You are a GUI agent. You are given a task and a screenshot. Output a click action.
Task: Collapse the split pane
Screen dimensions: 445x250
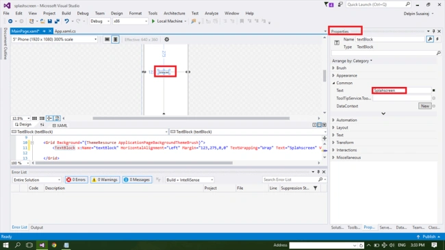(324, 125)
